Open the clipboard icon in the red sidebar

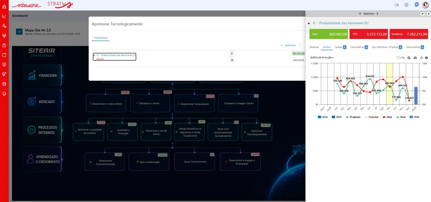pos(4,45)
